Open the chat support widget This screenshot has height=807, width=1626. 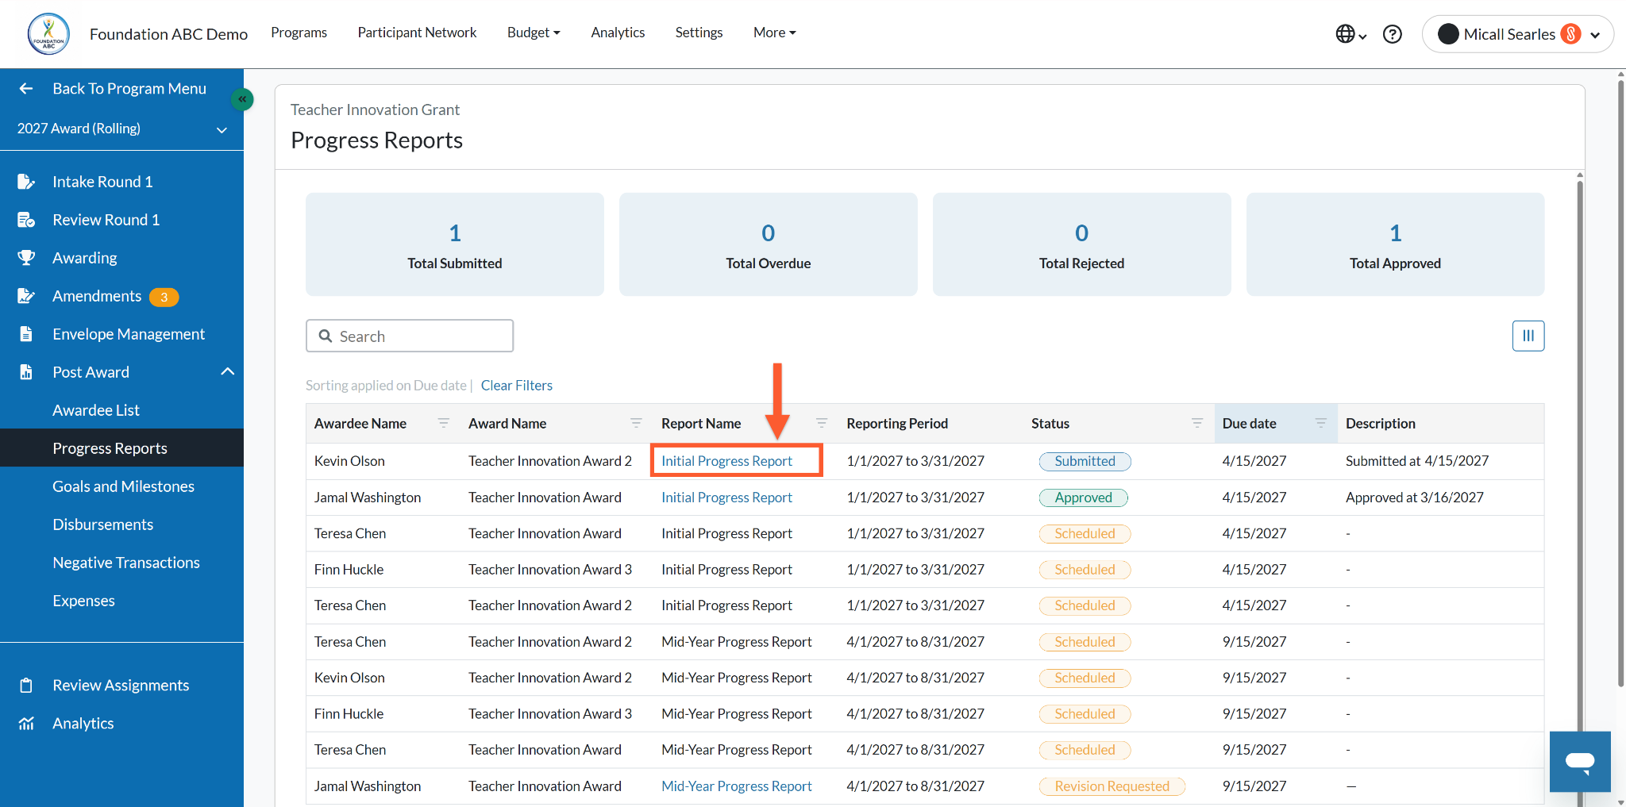(1580, 762)
